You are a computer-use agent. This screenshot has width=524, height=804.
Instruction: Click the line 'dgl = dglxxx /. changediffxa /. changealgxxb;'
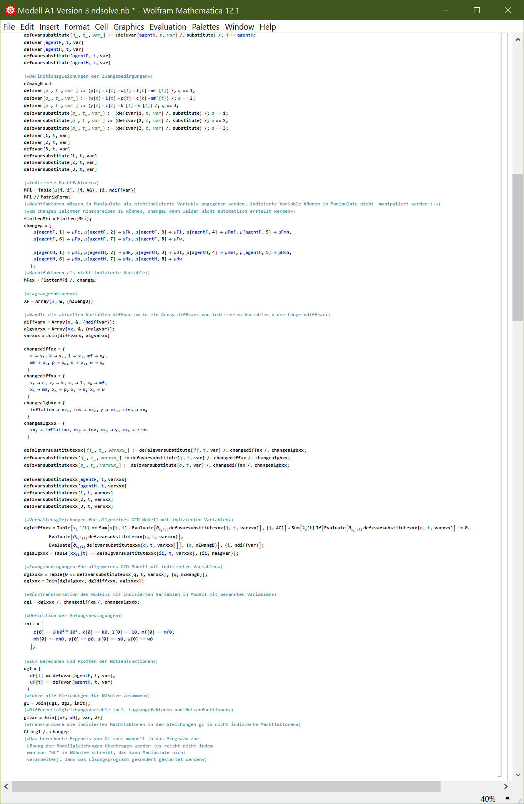coord(82,602)
